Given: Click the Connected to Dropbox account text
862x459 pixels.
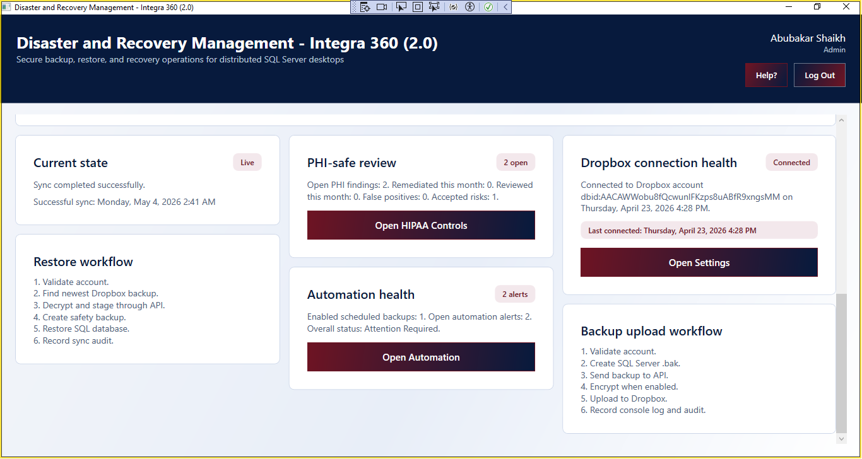Looking at the screenshot, I should (x=687, y=196).
